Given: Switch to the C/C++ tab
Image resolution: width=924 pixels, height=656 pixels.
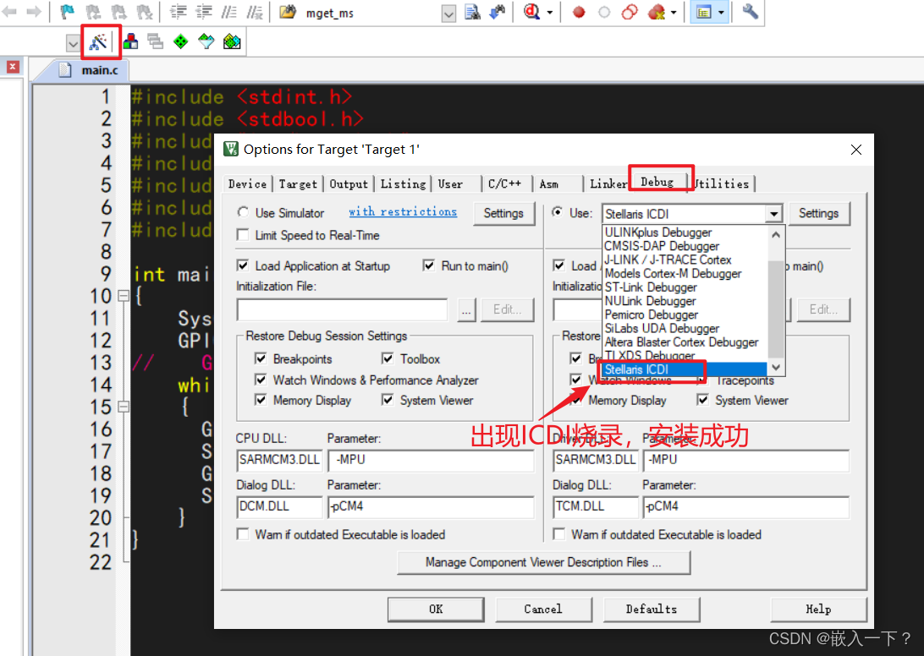Looking at the screenshot, I should click(x=505, y=183).
